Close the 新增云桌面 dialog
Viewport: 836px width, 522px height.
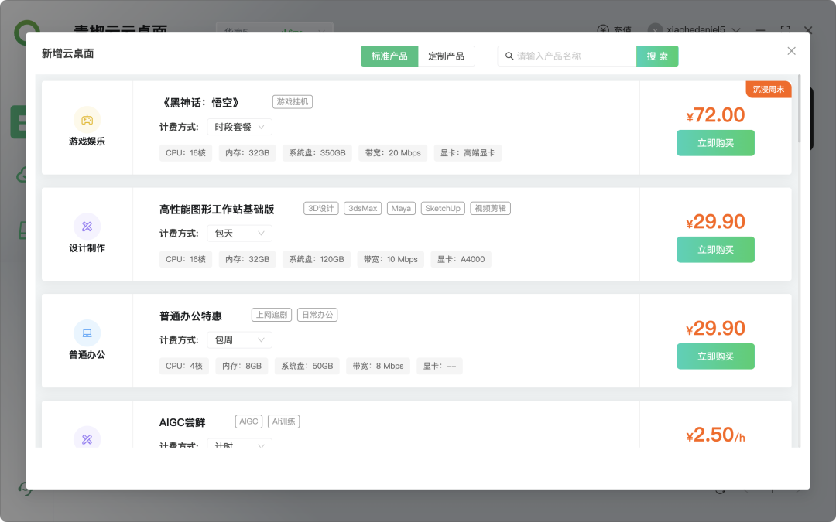[791, 50]
